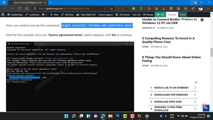Click the Bluetooth tray icon

(161, 116)
